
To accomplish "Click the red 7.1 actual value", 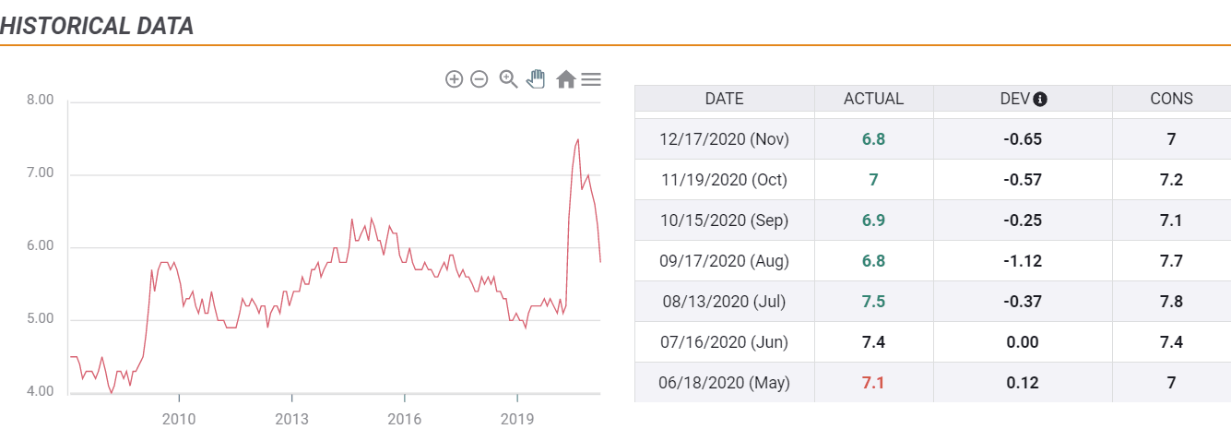I will 873,382.
